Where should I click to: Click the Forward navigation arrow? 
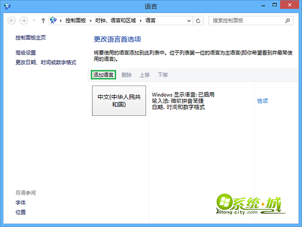23,21
